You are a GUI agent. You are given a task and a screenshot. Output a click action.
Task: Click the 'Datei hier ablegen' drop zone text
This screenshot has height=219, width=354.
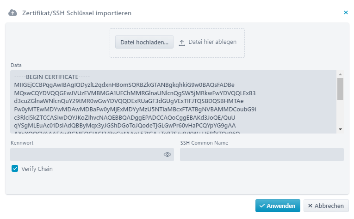pos(212,42)
